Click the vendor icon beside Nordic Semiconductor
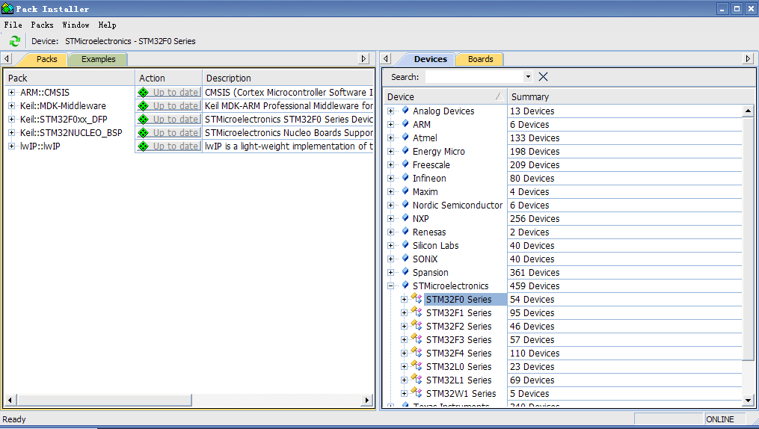The image size is (759, 429). [x=405, y=205]
